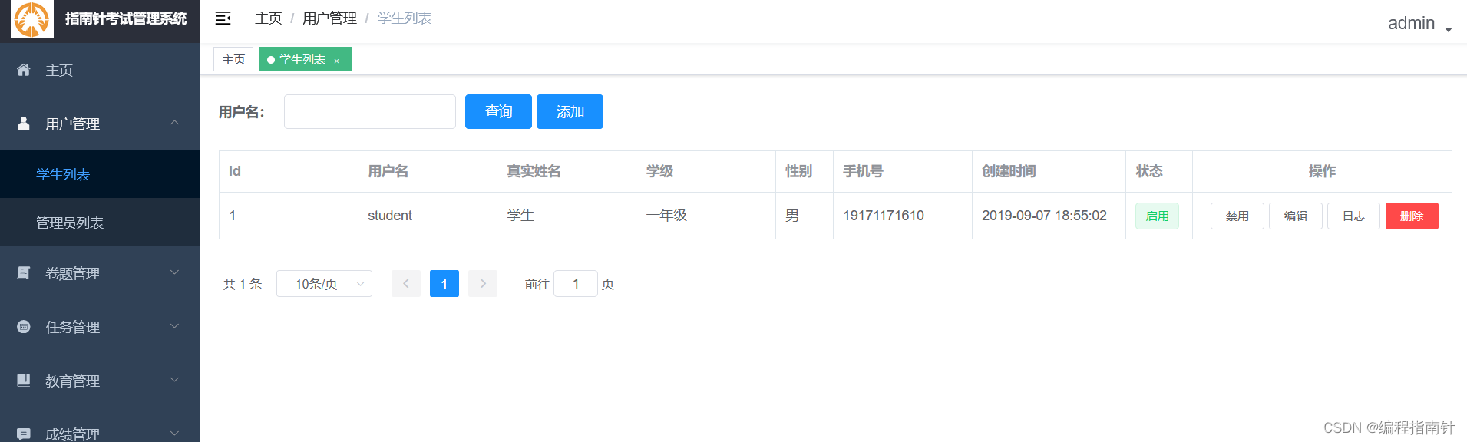Select 管理员列表 in the sidebar
This screenshot has width=1467, height=442.
pyautogui.click(x=70, y=223)
